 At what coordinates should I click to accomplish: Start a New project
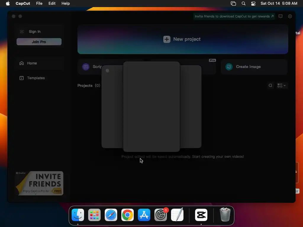[x=183, y=39]
